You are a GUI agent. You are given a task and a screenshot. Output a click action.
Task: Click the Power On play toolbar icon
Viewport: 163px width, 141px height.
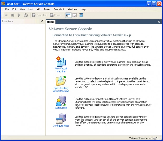(x=19, y=15)
